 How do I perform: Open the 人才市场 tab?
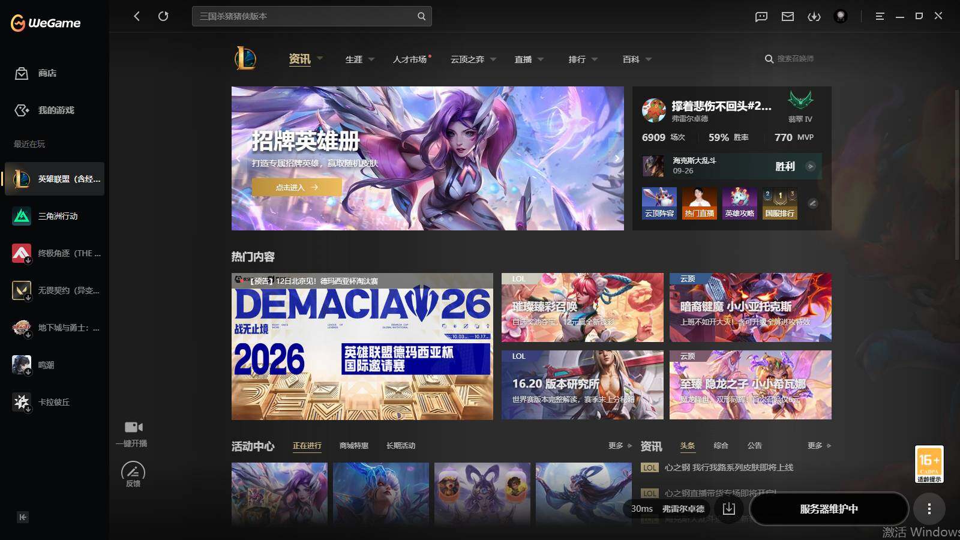click(x=410, y=59)
